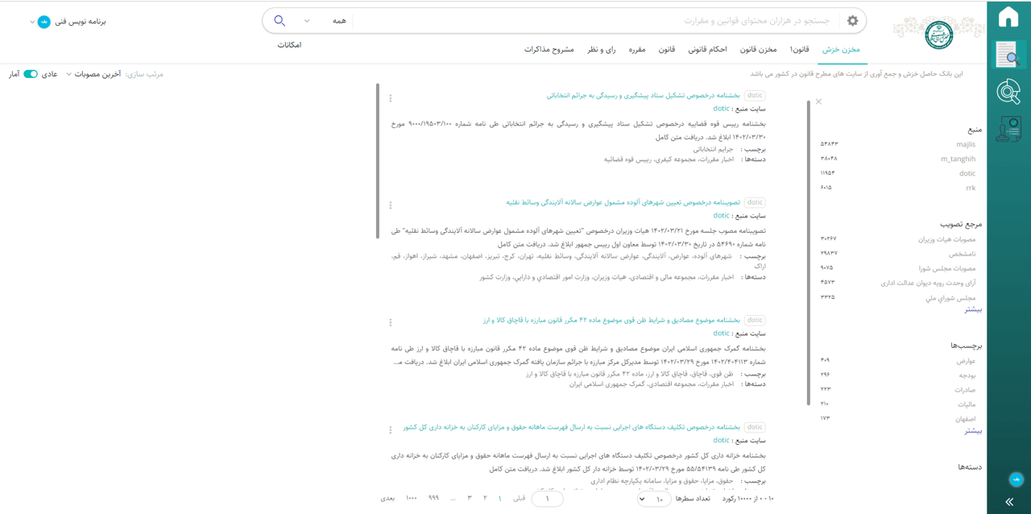Open sort dropdown آخرین مصوبات
Viewport: 1031px width, 514px height.
93,74
